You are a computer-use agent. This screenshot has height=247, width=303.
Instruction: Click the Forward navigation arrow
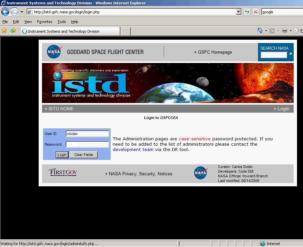tap(14, 12)
